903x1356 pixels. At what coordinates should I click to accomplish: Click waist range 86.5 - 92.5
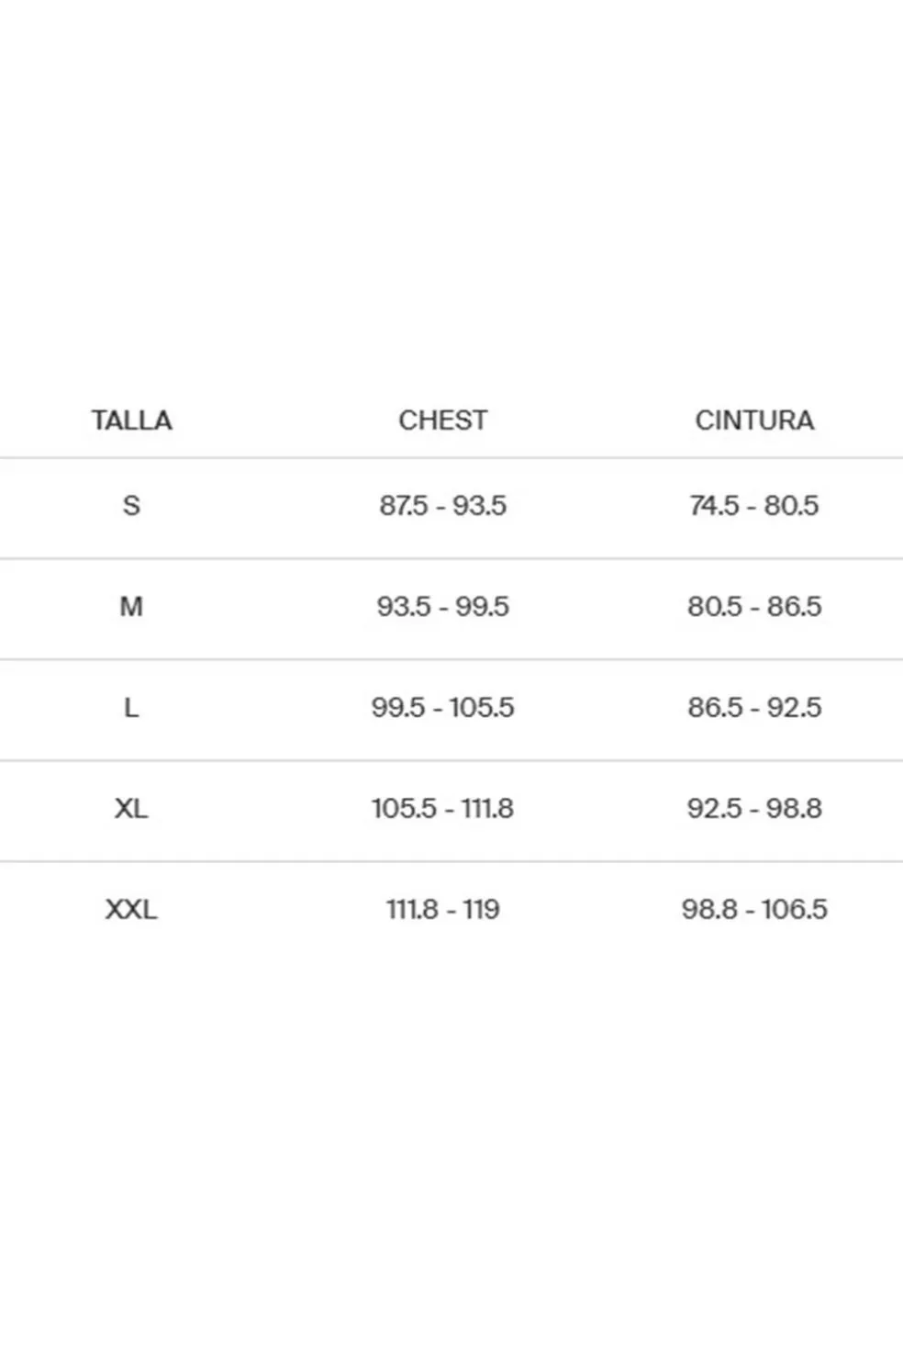coord(754,707)
